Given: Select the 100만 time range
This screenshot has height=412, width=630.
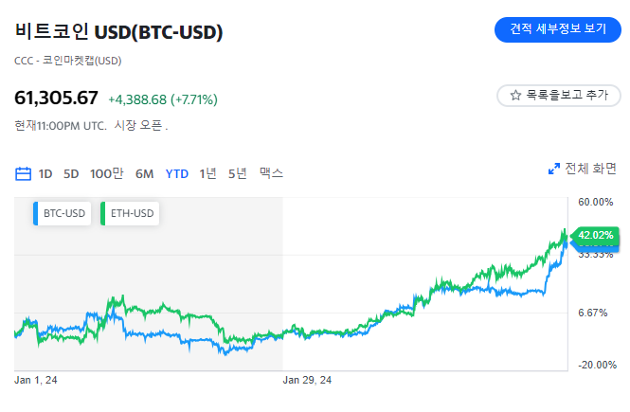Looking at the screenshot, I should pyautogui.click(x=106, y=173).
